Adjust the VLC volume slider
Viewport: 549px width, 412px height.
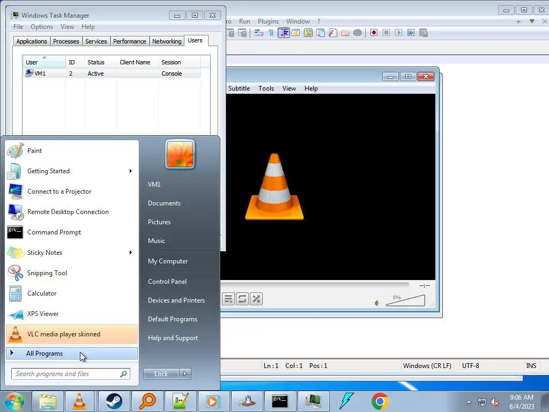click(x=405, y=300)
